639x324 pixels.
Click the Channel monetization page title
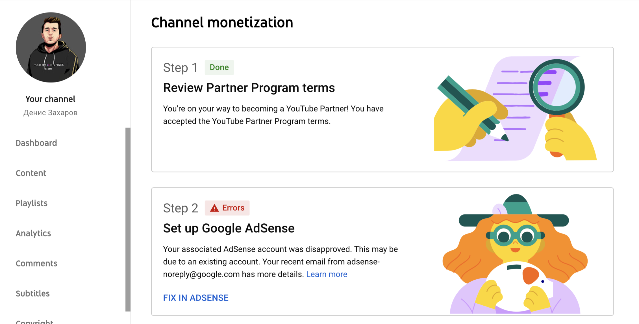pyautogui.click(x=222, y=22)
